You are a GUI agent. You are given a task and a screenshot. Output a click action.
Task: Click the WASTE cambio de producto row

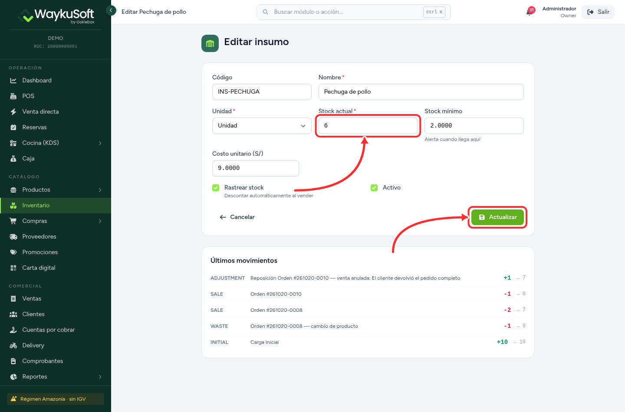tap(368, 326)
